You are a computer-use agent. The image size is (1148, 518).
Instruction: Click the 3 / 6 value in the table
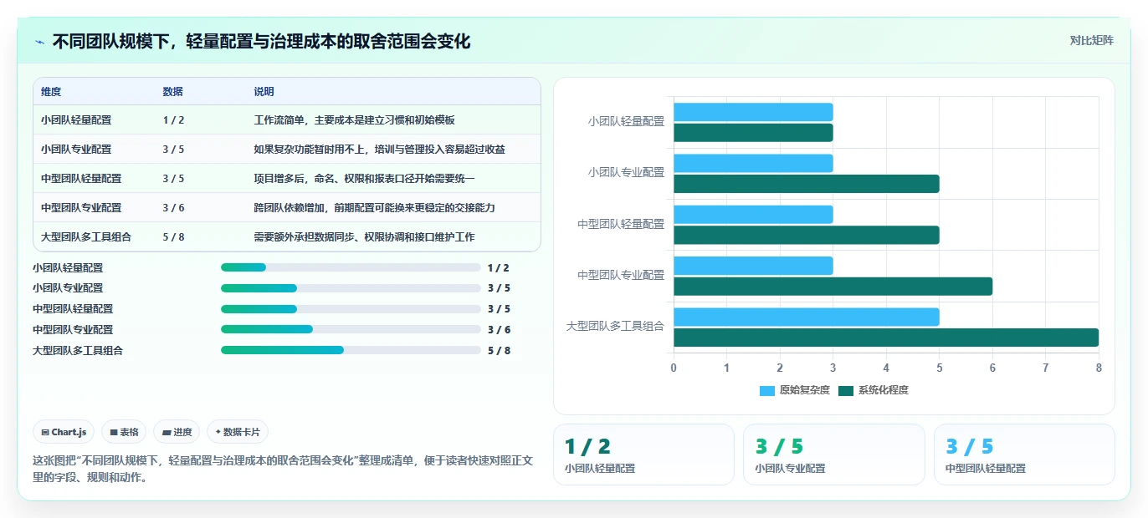click(173, 208)
